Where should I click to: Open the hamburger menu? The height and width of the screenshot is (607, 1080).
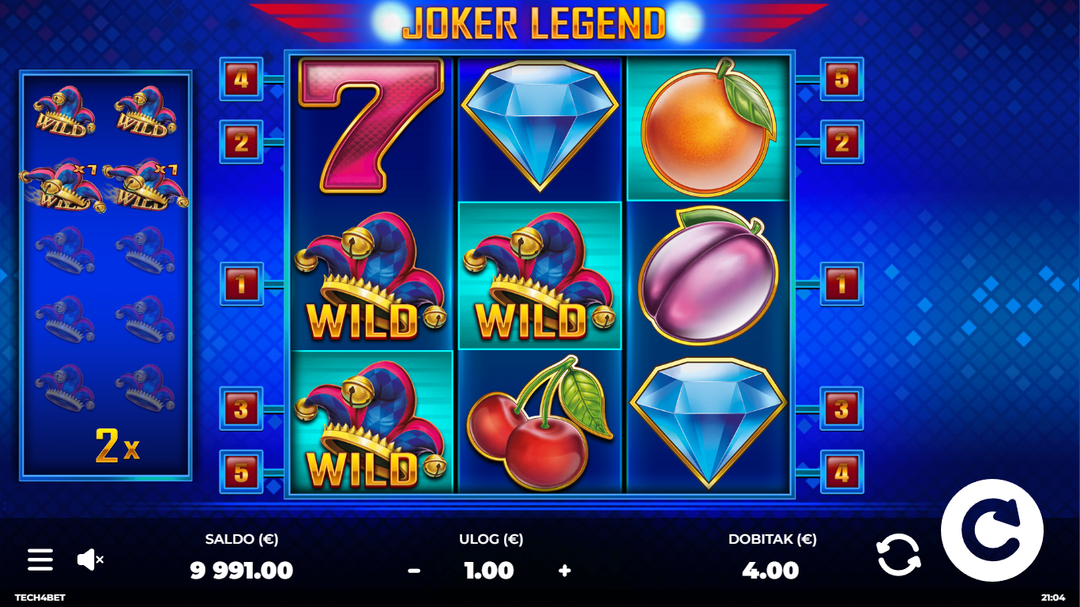[x=40, y=560]
